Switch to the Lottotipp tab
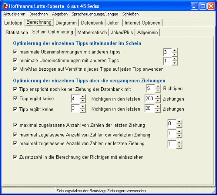This screenshot has height=195, width=217. click(13, 23)
